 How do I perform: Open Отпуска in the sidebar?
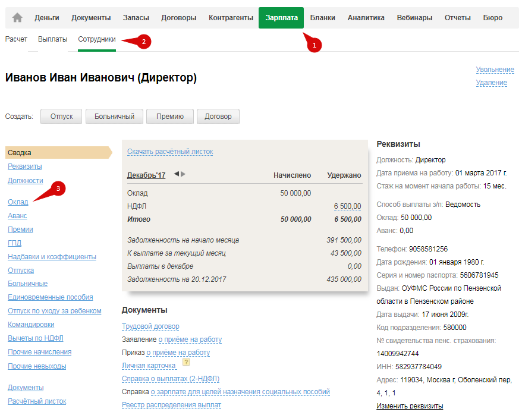(21, 271)
